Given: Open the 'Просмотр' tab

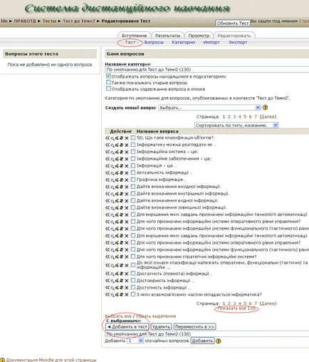Looking at the screenshot, I should 199,36.
